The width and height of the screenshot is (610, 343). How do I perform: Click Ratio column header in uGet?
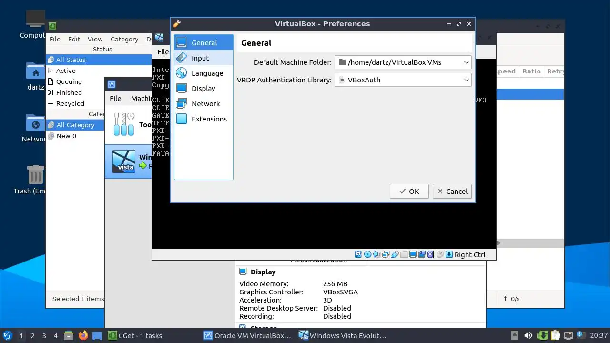pyautogui.click(x=531, y=71)
